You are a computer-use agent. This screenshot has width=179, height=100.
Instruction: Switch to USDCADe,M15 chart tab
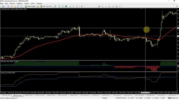(85, 95)
